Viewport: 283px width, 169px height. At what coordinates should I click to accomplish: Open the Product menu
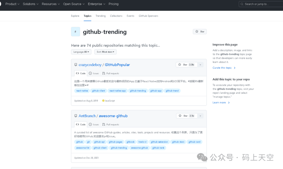click(x=12, y=4)
